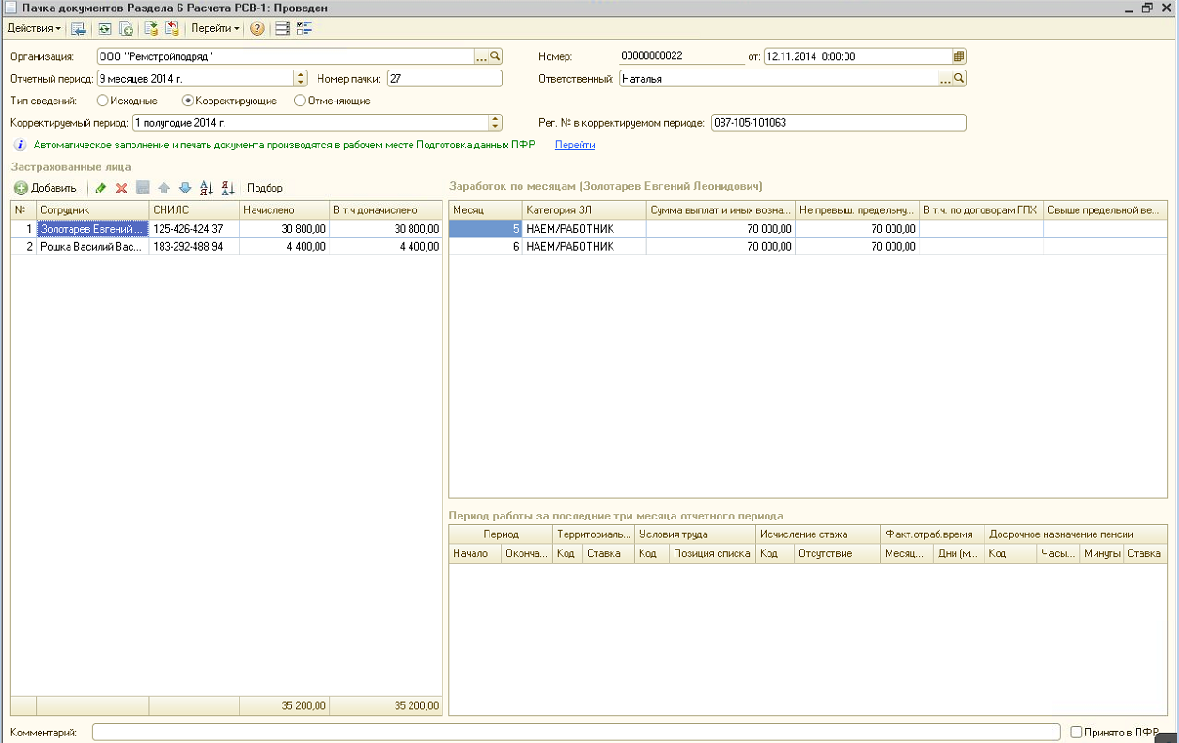Sort insured persons list ascending
This screenshot has height=743, width=1179.
click(207, 188)
